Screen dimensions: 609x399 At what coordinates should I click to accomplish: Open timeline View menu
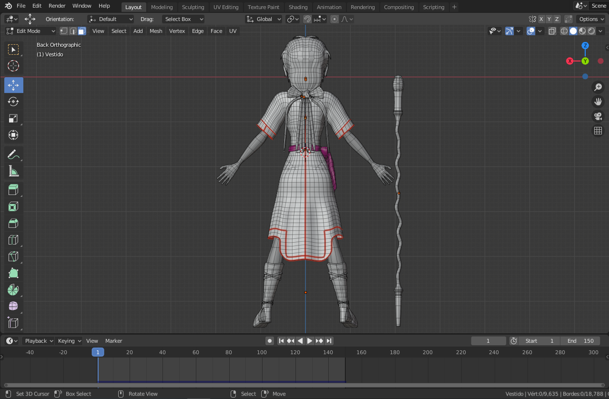coord(92,341)
